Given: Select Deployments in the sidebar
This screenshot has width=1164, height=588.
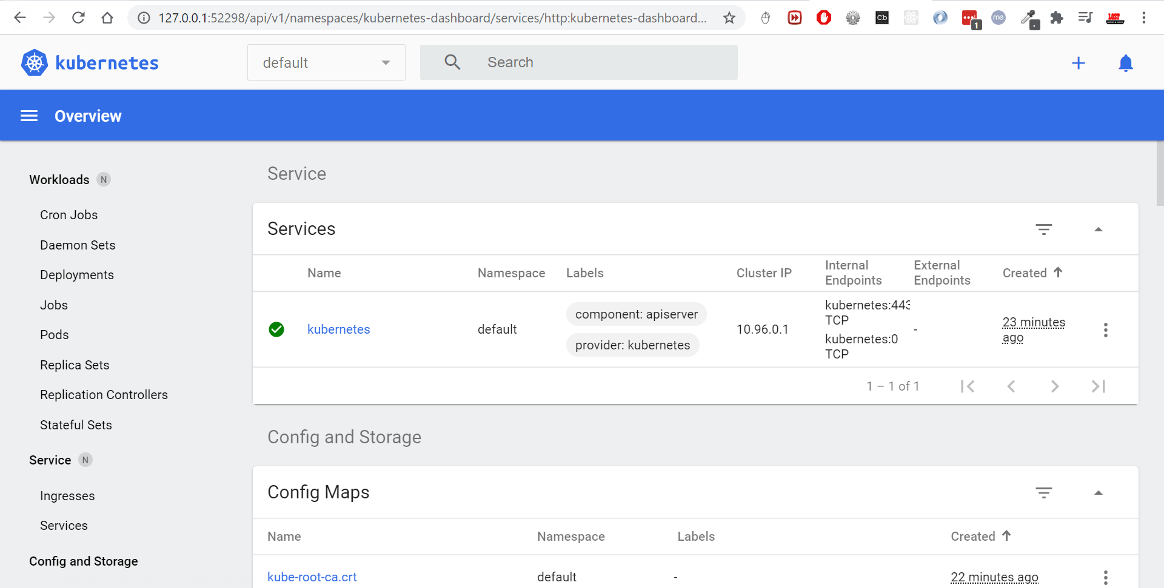Looking at the screenshot, I should point(77,275).
